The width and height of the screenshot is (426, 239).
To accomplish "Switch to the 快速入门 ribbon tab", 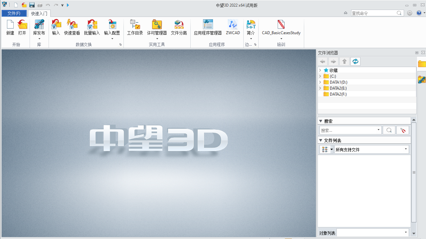I will pyautogui.click(x=39, y=14).
